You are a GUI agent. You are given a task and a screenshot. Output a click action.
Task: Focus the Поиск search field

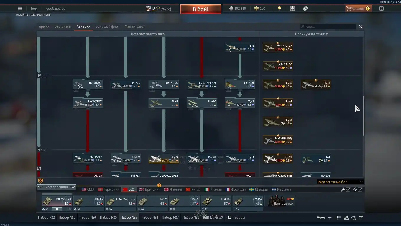328,27
